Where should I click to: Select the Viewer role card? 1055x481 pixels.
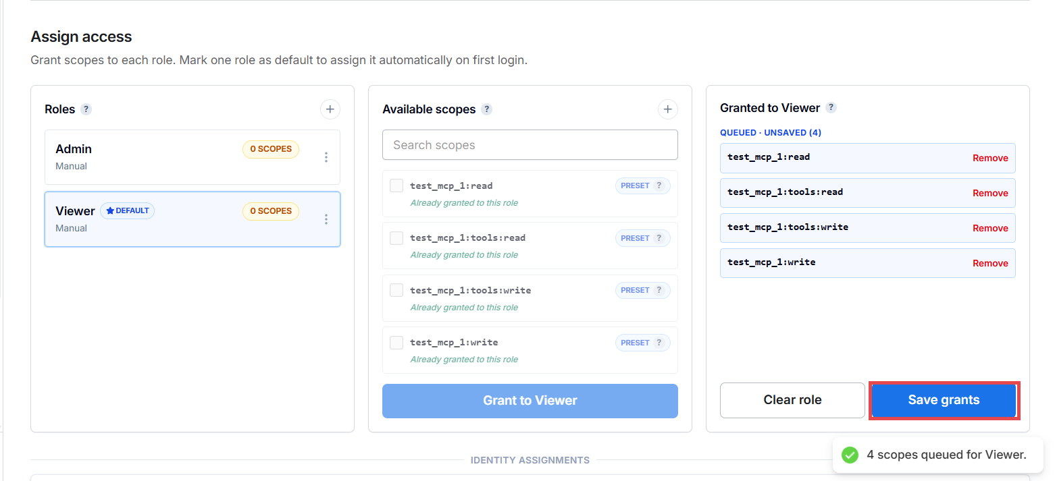192,219
